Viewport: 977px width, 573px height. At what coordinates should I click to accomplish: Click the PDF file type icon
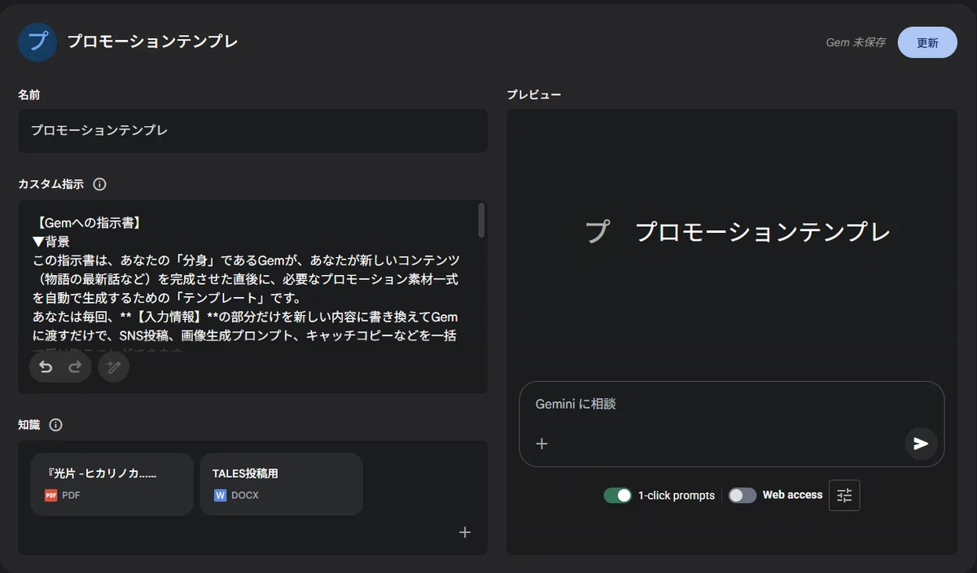[51, 495]
